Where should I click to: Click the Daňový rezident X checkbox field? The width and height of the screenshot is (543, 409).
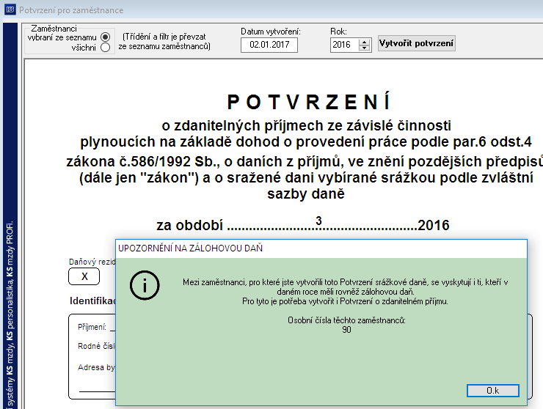coord(84,276)
